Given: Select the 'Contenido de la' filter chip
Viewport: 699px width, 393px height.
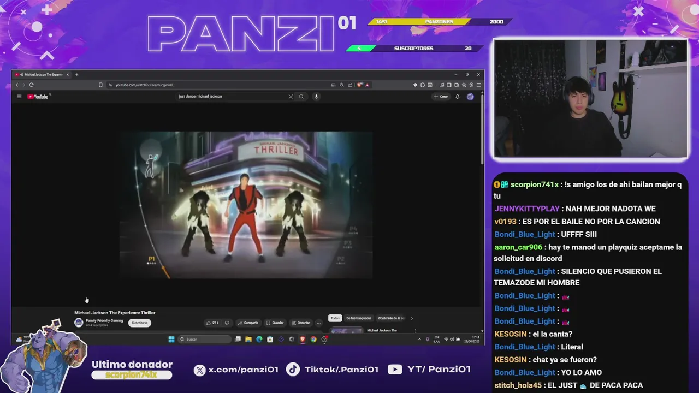Looking at the screenshot, I should pos(392,318).
